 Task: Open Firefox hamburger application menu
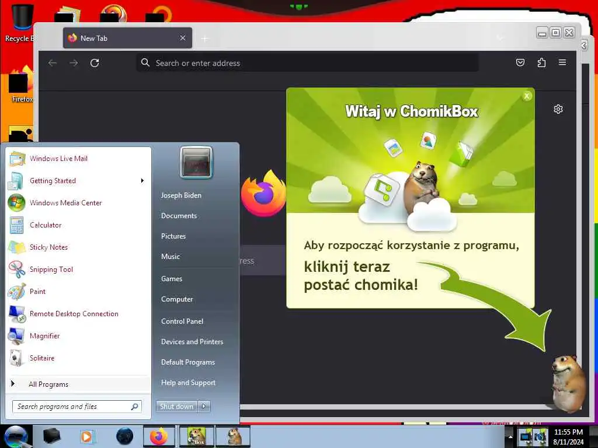click(x=562, y=62)
